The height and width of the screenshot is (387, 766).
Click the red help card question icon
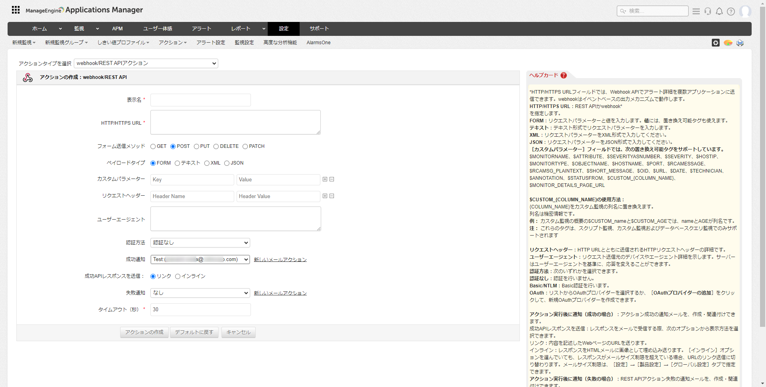click(x=564, y=75)
